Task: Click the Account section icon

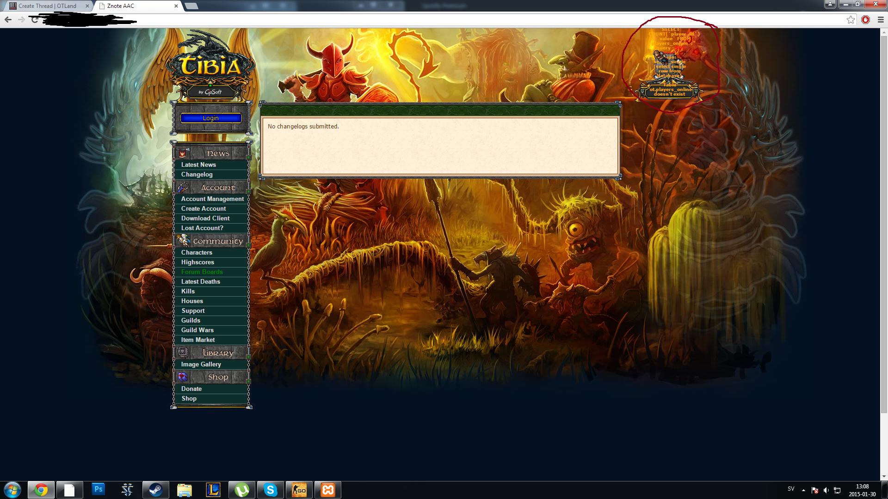Action: tap(183, 187)
